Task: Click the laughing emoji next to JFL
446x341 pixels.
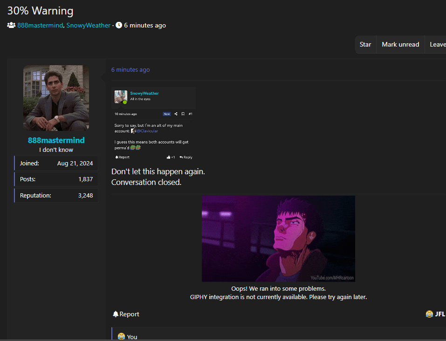Action: (x=429, y=314)
